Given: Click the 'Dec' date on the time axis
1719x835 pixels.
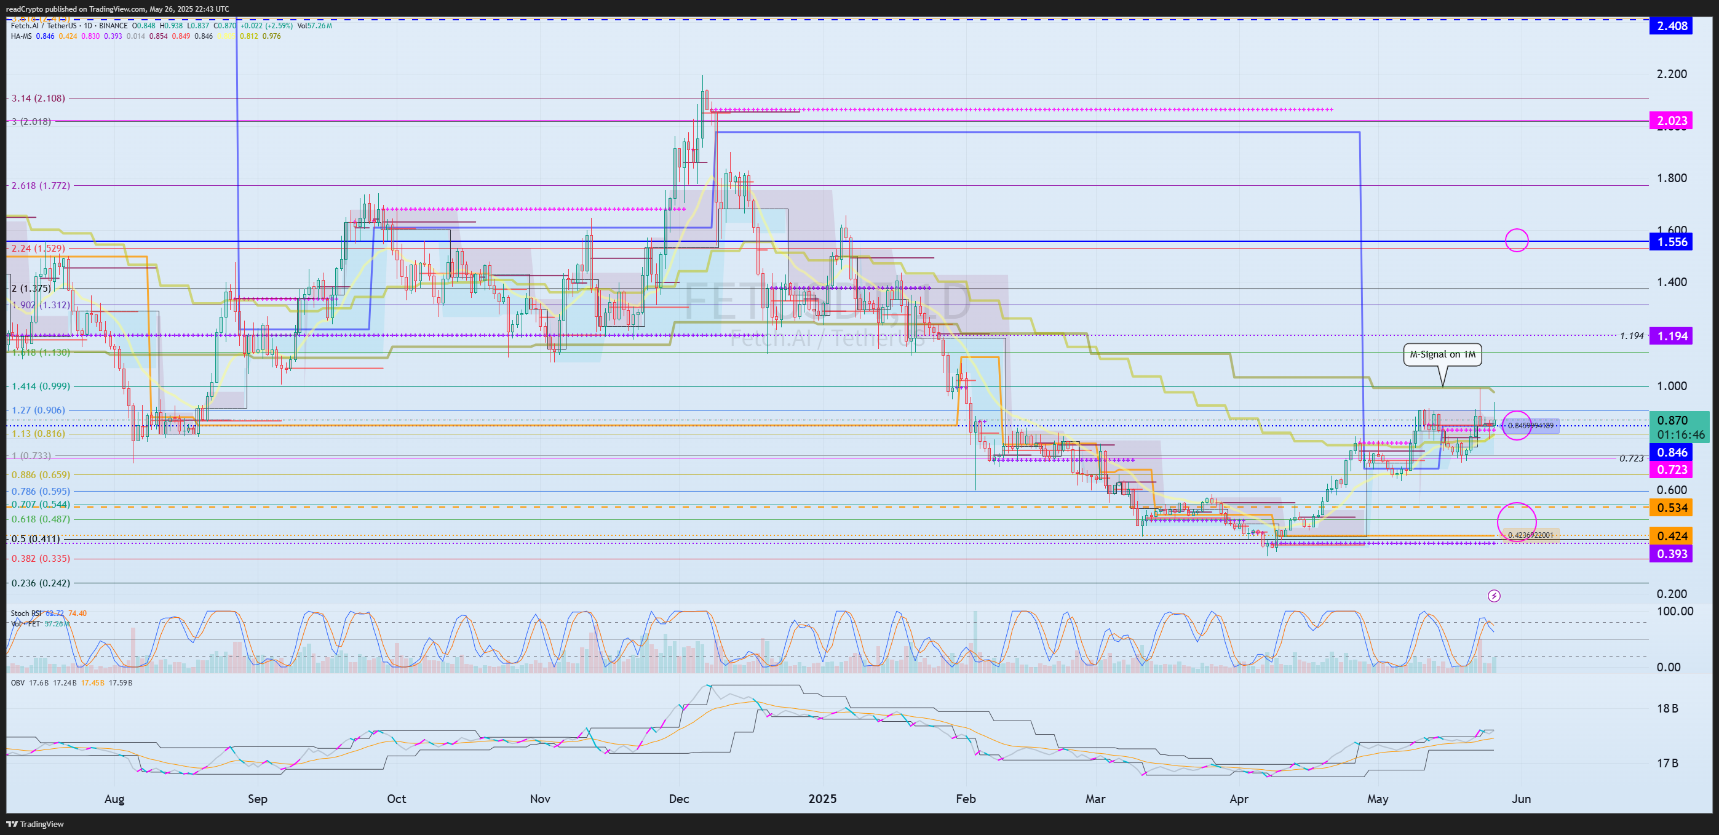Looking at the screenshot, I should click(x=678, y=799).
